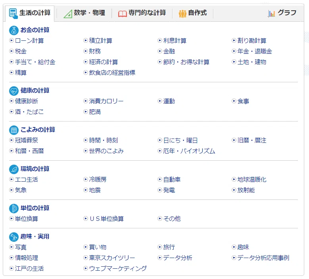
Task: Click the calendar icon beside こよみの計算
Action: tap(14, 130)
